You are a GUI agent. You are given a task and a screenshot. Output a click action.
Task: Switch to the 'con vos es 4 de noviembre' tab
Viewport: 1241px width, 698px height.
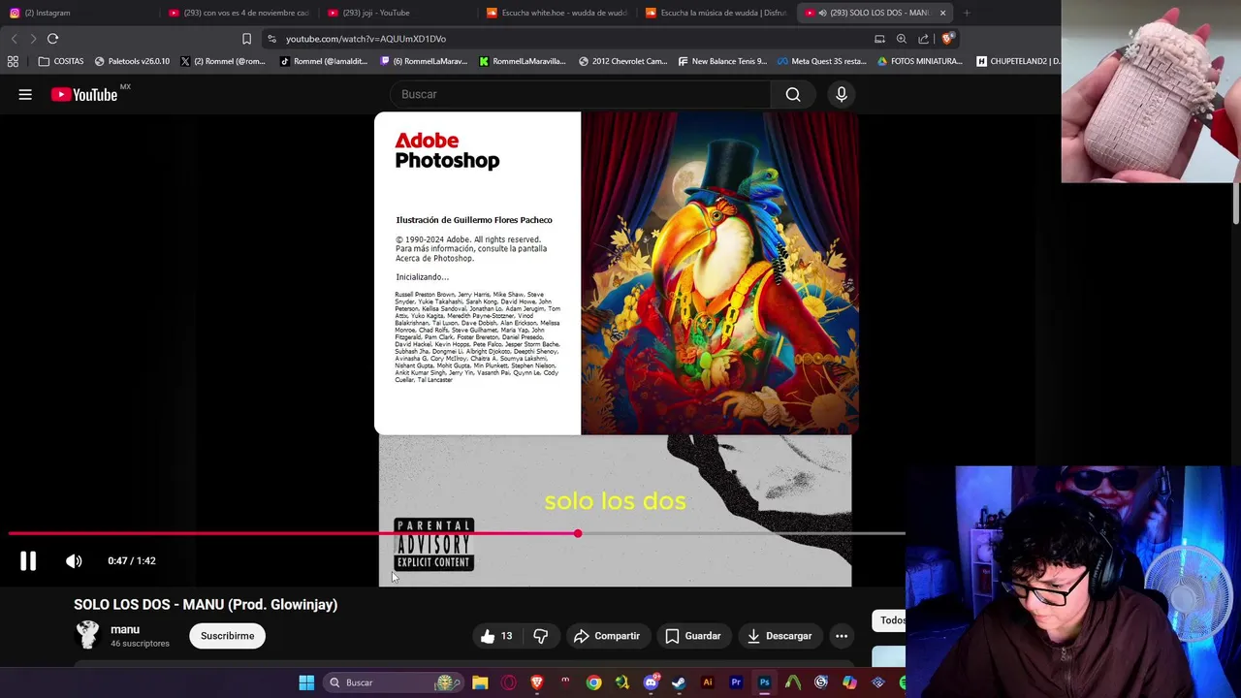[239, 13]
